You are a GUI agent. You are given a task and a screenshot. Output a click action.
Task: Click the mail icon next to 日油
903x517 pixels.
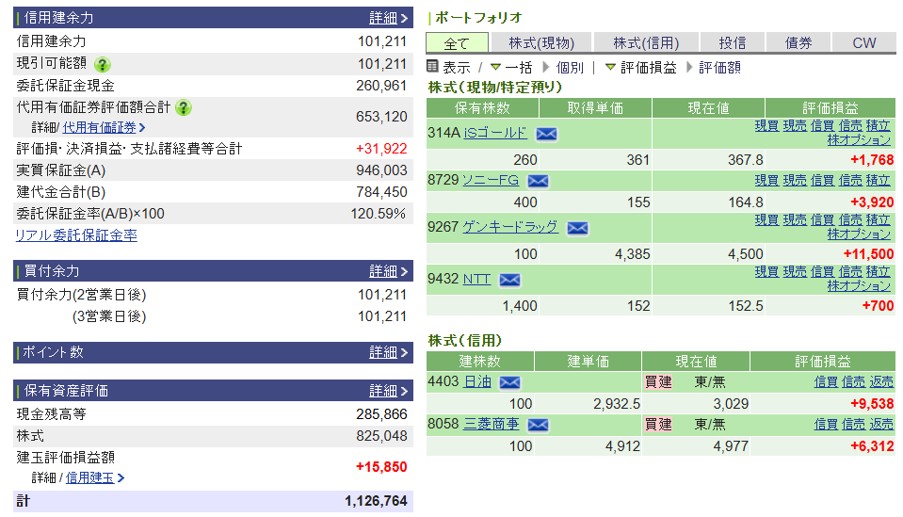pyautogui.click(x=509, y=382)
